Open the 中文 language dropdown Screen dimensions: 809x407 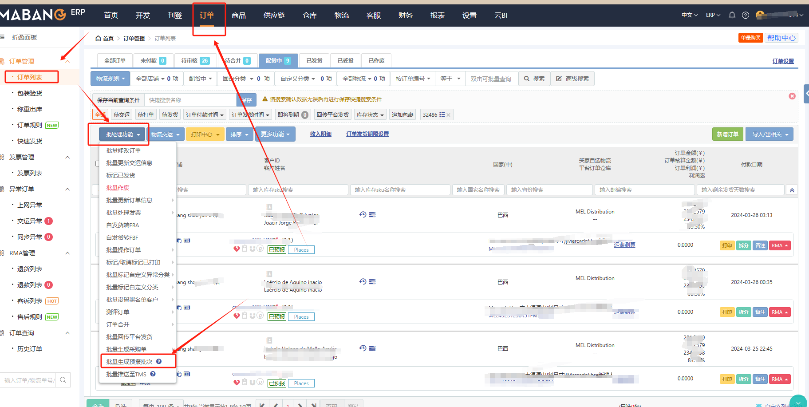point(690,15)
